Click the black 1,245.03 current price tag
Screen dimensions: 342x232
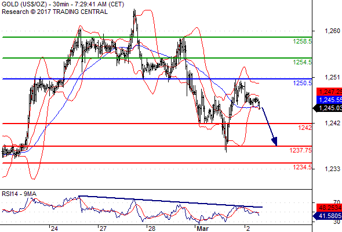pyautogui.click(x=328, y=108)
